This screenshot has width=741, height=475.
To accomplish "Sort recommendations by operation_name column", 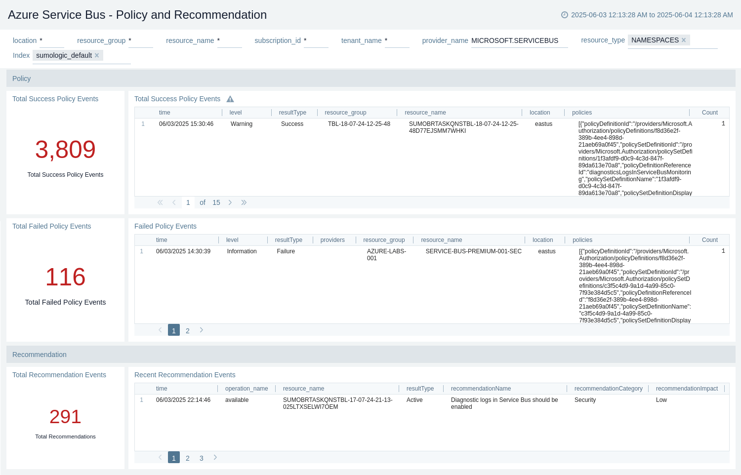I will click(x=247, y=389).
